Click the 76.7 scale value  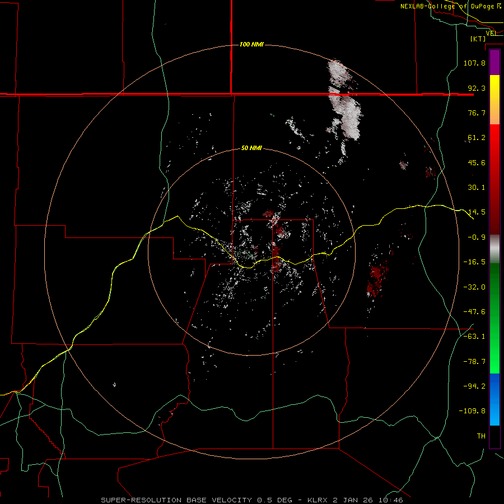point(477,113)
